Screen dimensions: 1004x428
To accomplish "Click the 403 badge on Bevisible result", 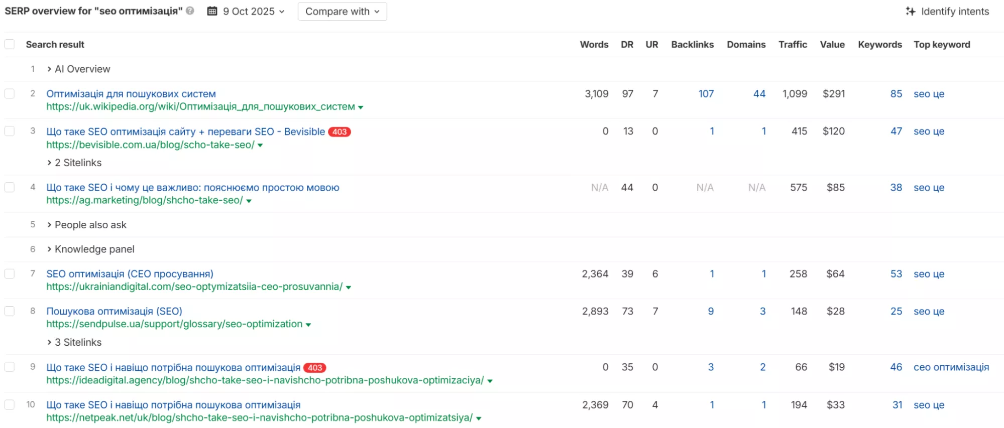I will tap(340, 132).
